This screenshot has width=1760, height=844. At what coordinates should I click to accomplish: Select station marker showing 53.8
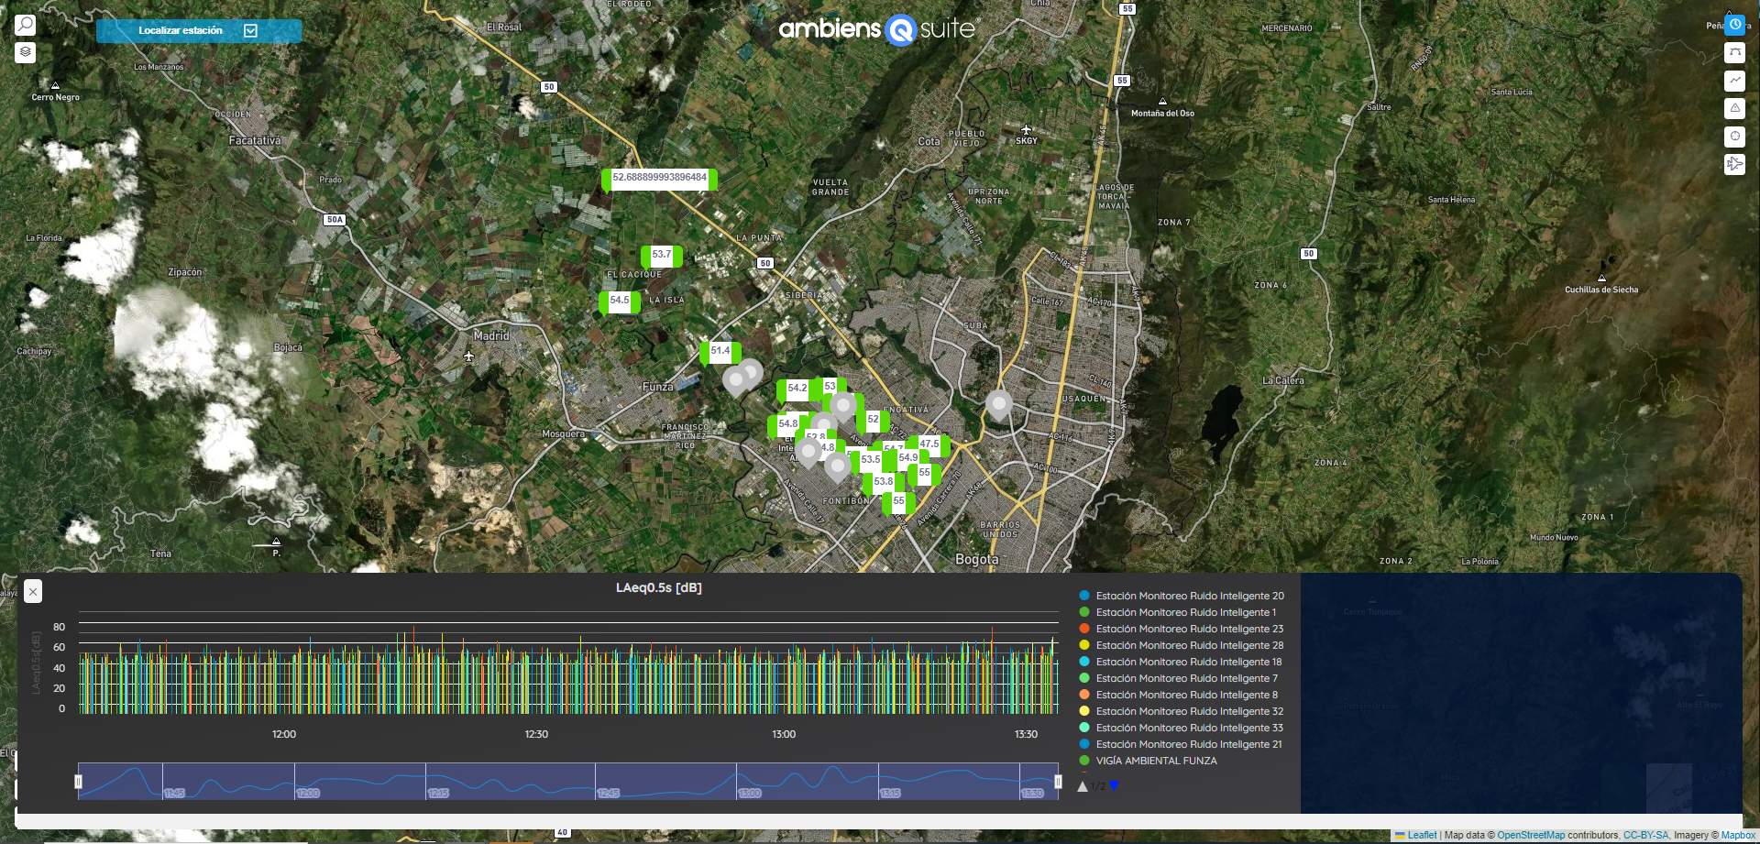[x=883, y=483]
